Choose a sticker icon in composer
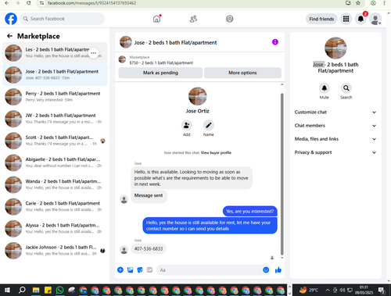 click(140, 270)
